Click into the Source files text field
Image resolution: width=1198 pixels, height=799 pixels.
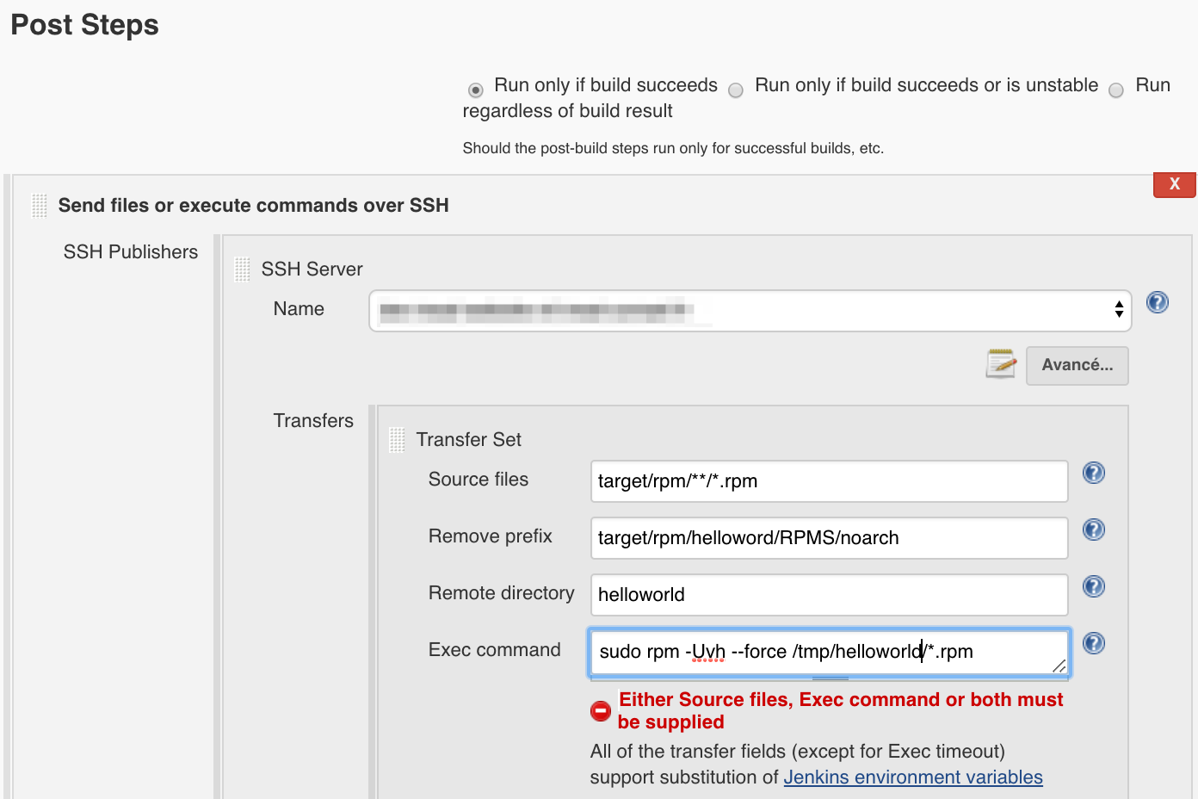click(828, 481)
